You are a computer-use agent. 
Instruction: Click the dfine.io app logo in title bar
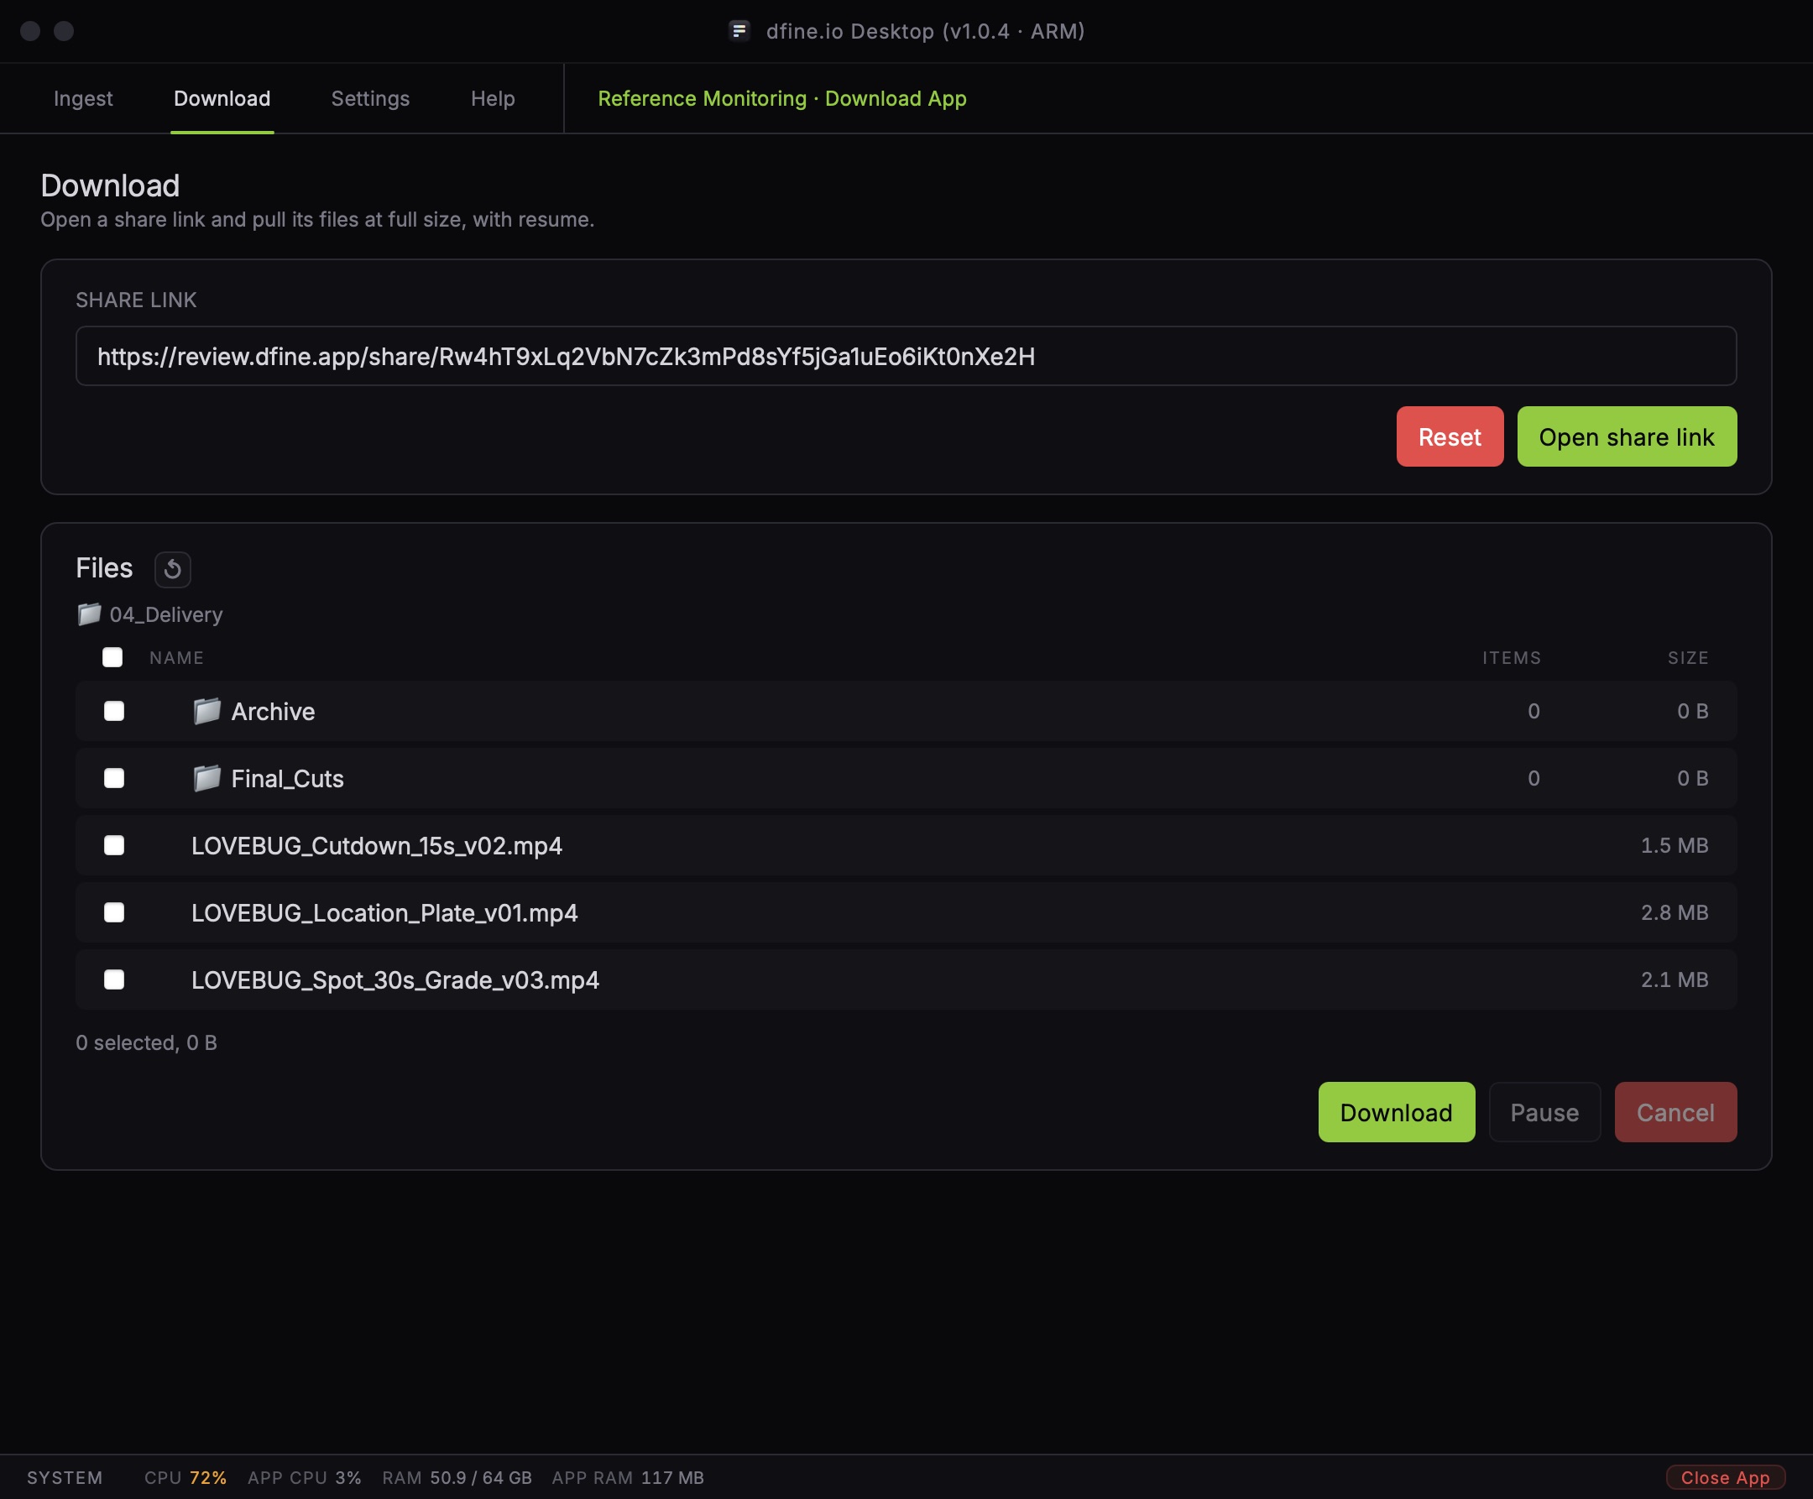pyautogui.click(x=739, y=31)
